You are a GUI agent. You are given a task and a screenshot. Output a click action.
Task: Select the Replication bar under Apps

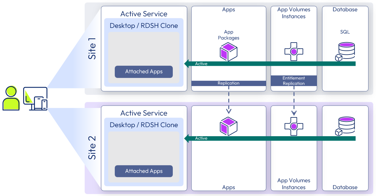[229, 83]
